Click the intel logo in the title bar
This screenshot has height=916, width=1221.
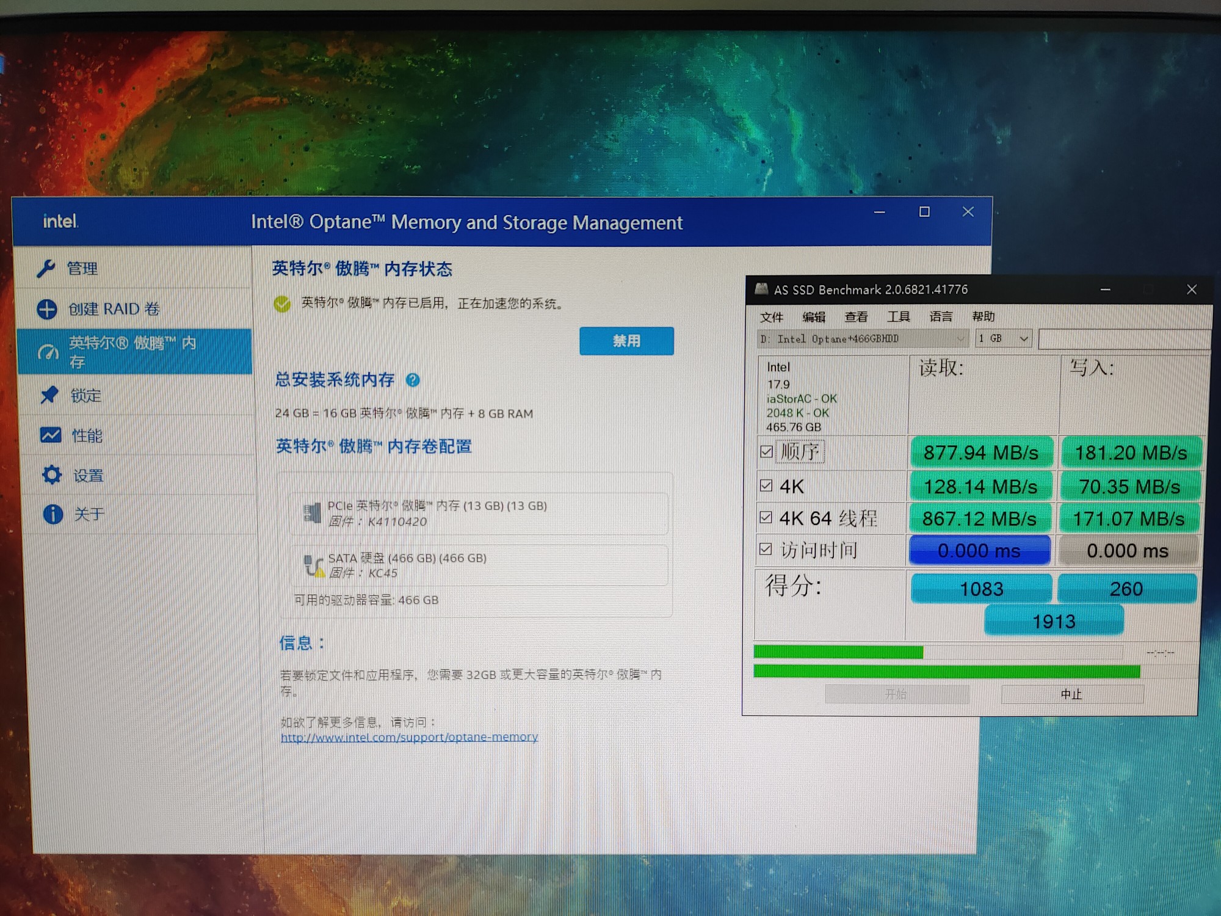coord(60,221)
